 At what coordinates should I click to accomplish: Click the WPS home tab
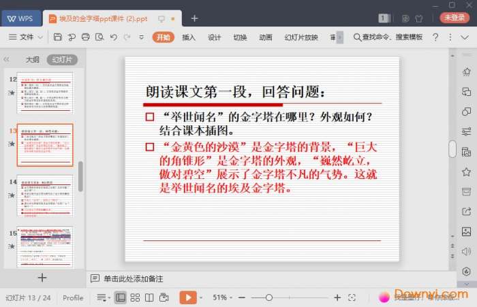tap(20, 18)
